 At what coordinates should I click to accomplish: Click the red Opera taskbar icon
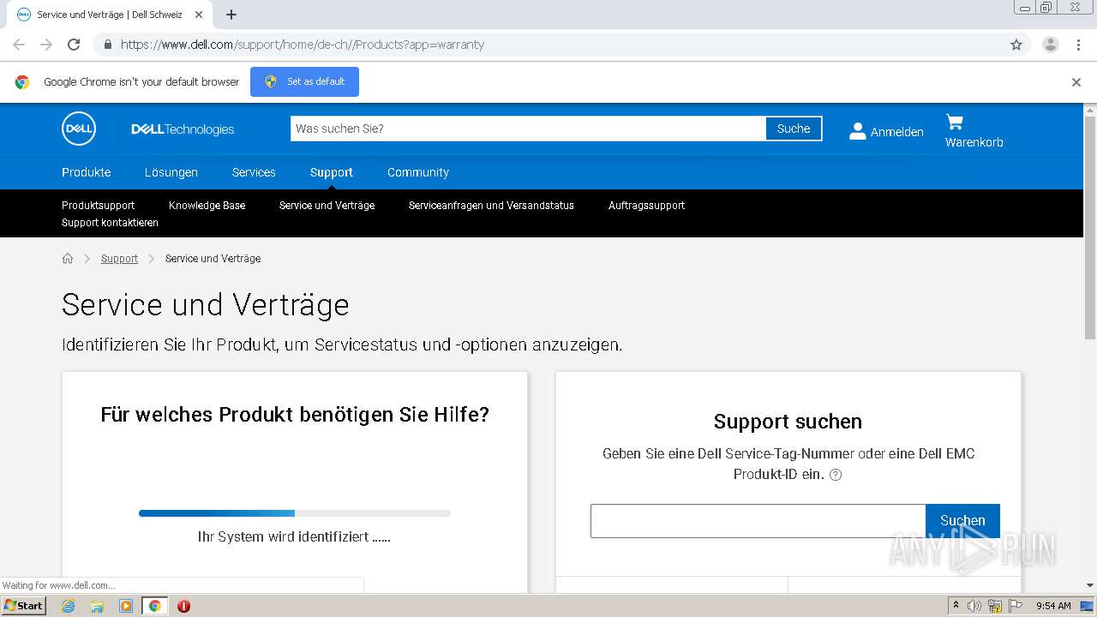183,606
